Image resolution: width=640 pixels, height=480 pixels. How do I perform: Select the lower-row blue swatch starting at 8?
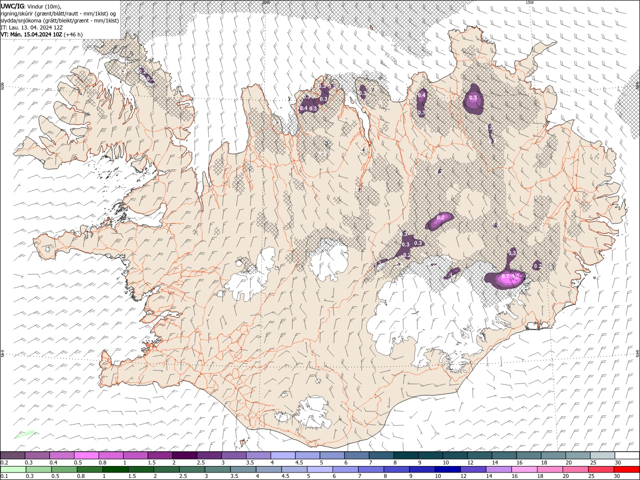pos(396,469)
